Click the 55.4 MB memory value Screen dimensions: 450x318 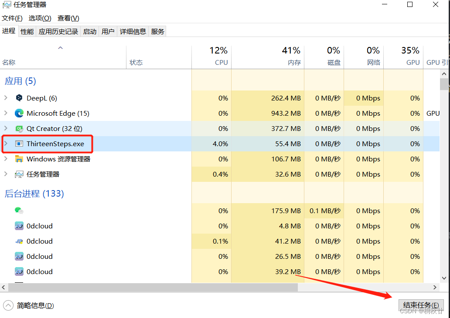point(288,144)
